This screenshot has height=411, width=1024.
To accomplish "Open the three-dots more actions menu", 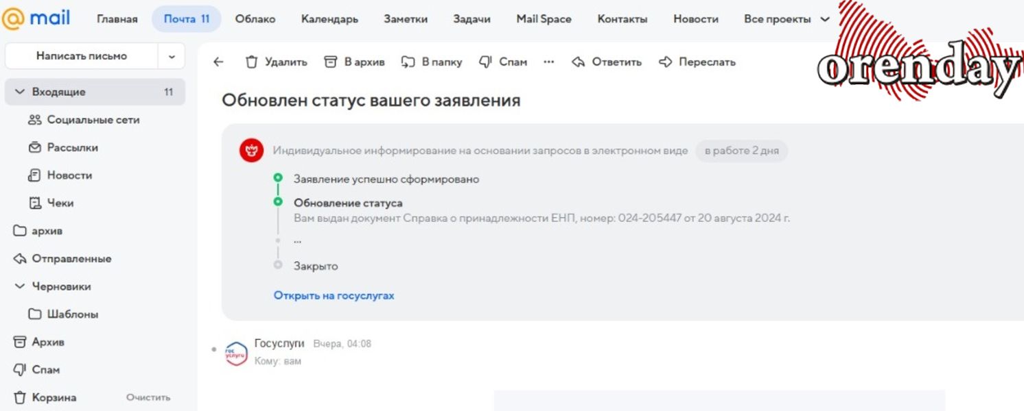I will 548,62.
